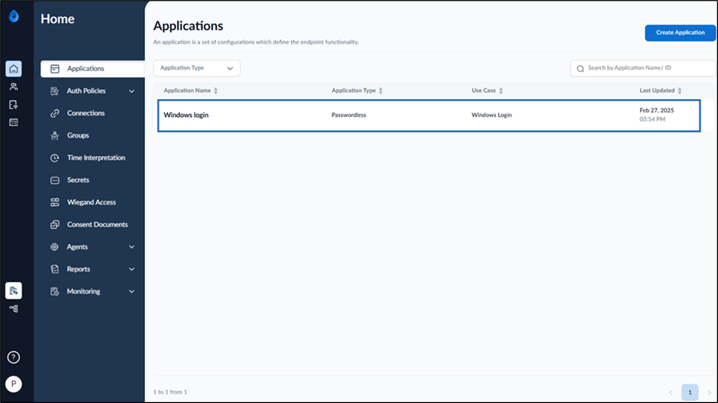718x403 pixels.
Task: Click the Groups icon
Action: pos(55,135)
